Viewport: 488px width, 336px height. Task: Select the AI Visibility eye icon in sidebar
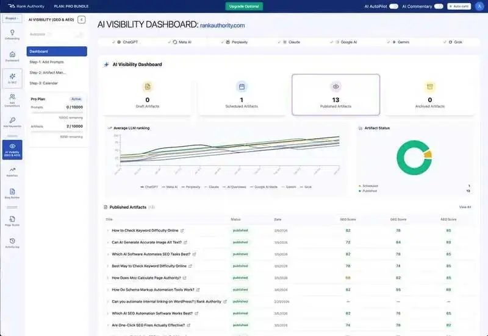point(12,146)
